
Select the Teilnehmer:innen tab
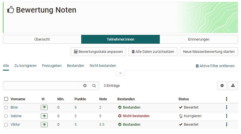tap(121, 39)
